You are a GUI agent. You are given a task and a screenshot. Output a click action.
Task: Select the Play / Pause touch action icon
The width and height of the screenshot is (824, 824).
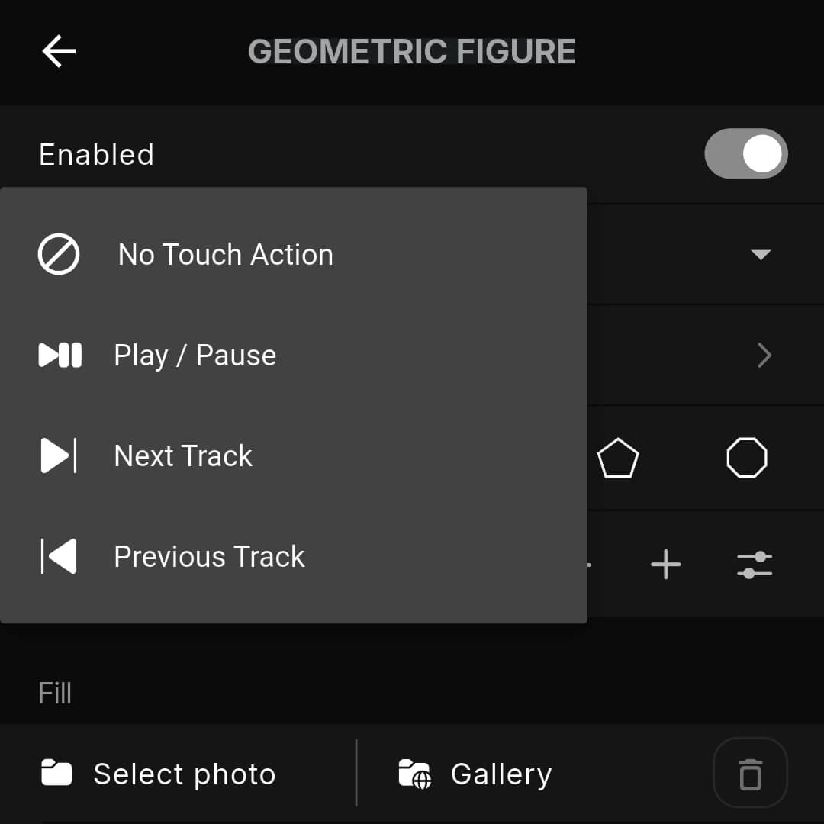click(x=58, y=355)
